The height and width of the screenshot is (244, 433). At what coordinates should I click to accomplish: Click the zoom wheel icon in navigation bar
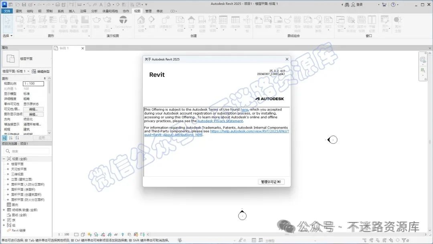(423, 60)
